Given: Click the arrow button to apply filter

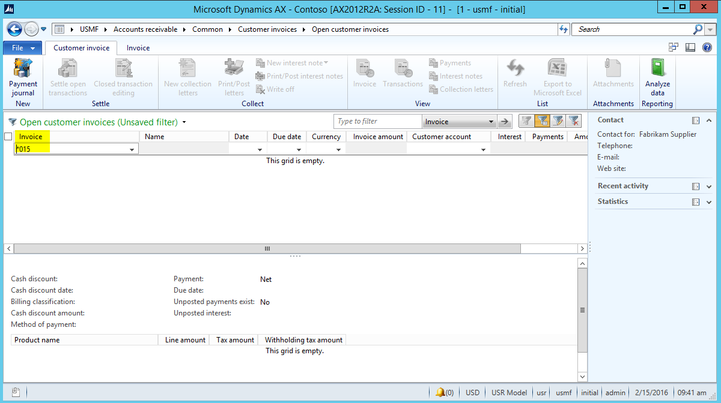Looking at the screenshot, I should point(505,122).
